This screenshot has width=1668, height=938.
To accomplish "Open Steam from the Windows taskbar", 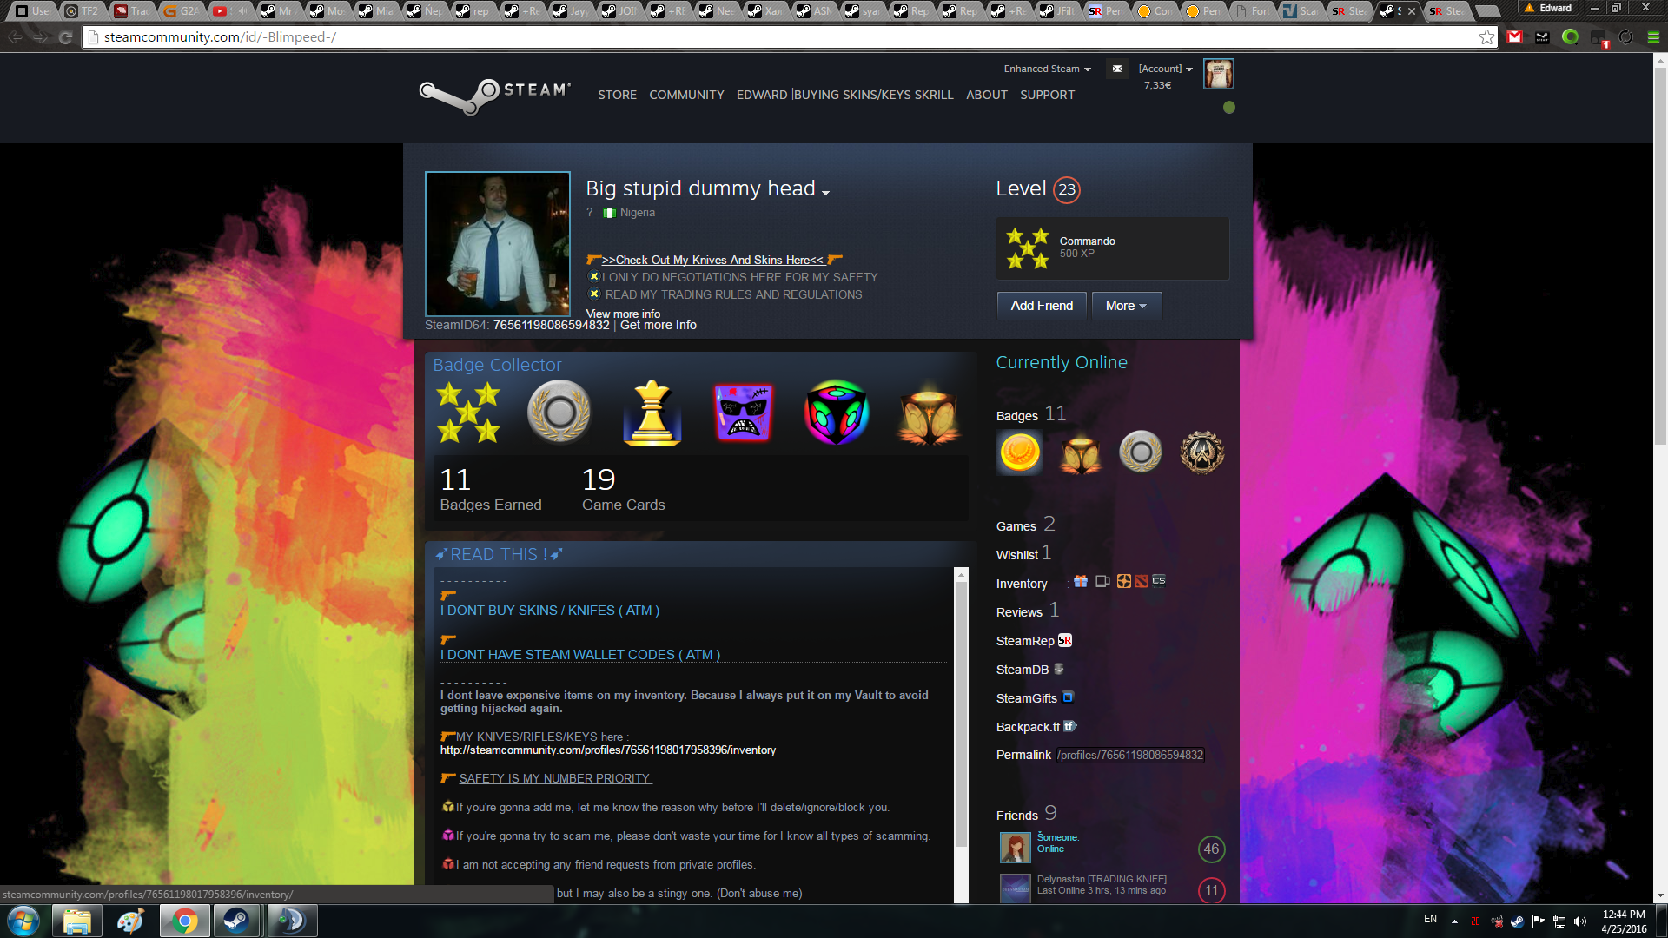I will pos(235,921).
